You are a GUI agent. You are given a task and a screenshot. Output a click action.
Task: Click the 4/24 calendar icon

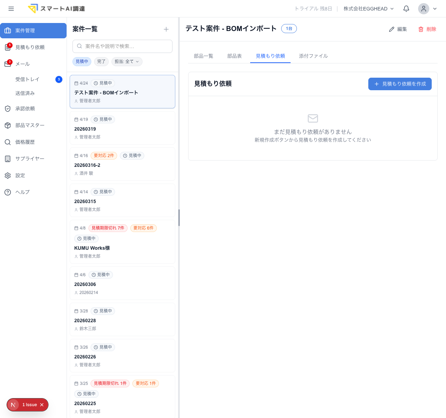(x=76, y=83)
